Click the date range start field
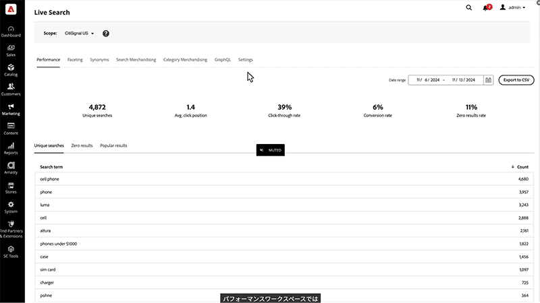Viewport: 540px width, 303px height. pyautogui.click(x=429, y=80)
